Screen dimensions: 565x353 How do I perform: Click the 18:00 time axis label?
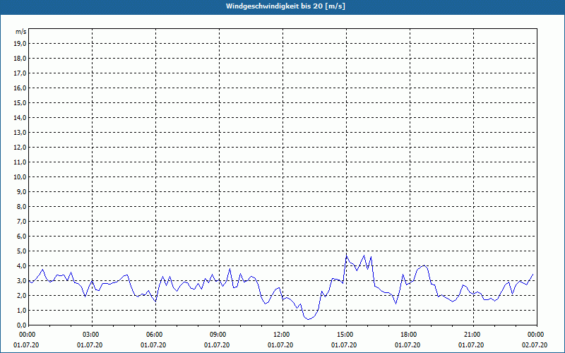(410, 335)
